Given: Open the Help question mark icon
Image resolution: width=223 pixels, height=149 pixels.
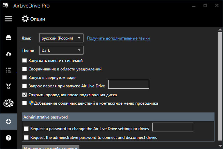Looking at the screenshot, I should 8,138.
